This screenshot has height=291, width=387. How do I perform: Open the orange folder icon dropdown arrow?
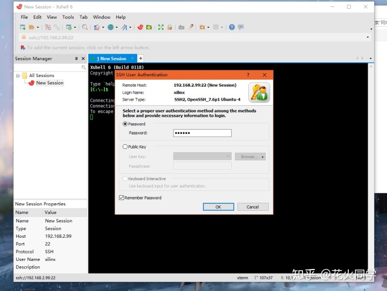coord(209,27)
